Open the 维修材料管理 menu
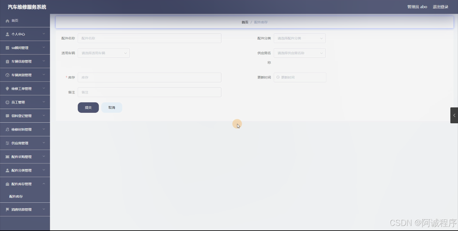This screenshot has height=231, width=458. [x=25, y=130]
